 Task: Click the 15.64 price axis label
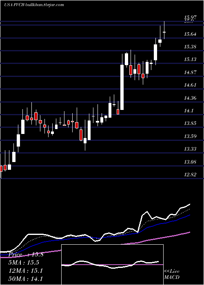click(x=191, y=34)
